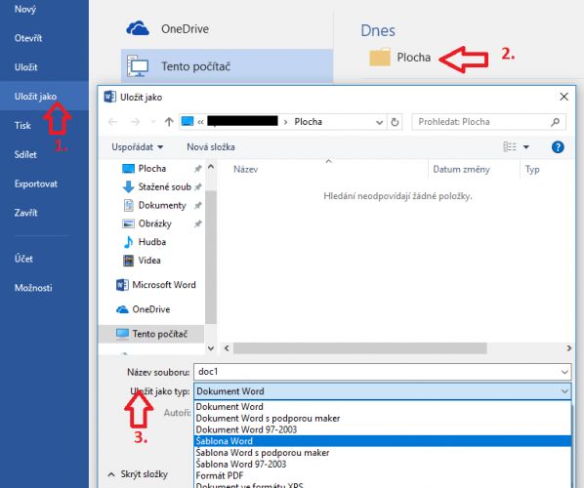Click Uložit in the backstage menu
Image resolution: width=584 pixels, height=488 pixels.
[26, 67]
